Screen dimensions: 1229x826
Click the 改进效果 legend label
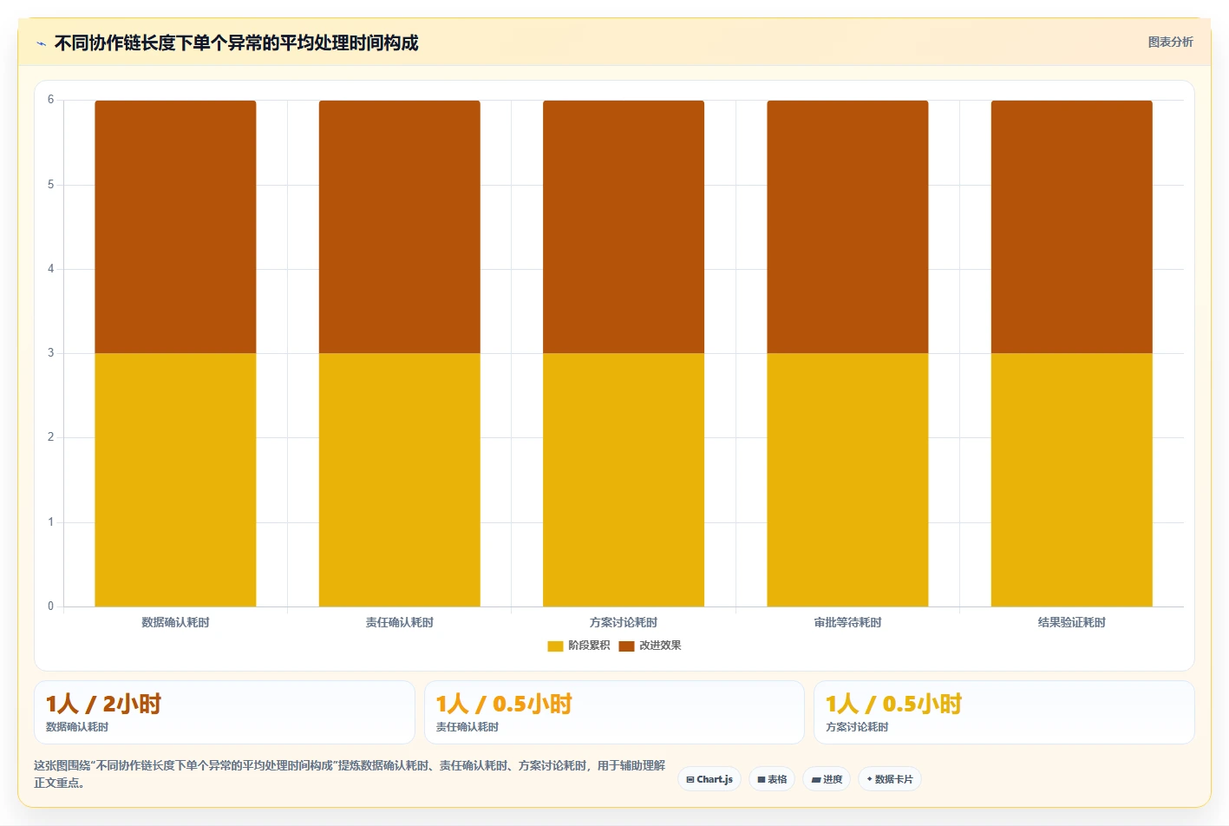click(660, 646)
